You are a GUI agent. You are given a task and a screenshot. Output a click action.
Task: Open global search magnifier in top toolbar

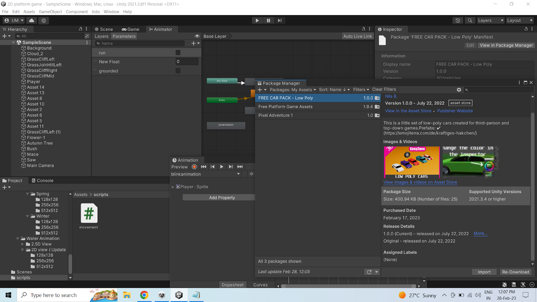(x=470, y=20)
